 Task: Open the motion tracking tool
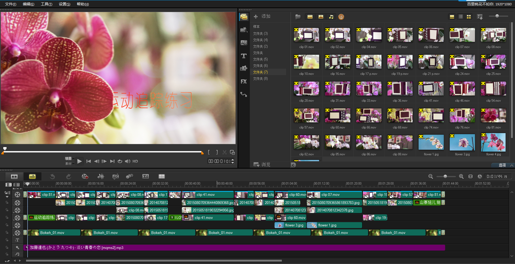[x=129, y=176]
